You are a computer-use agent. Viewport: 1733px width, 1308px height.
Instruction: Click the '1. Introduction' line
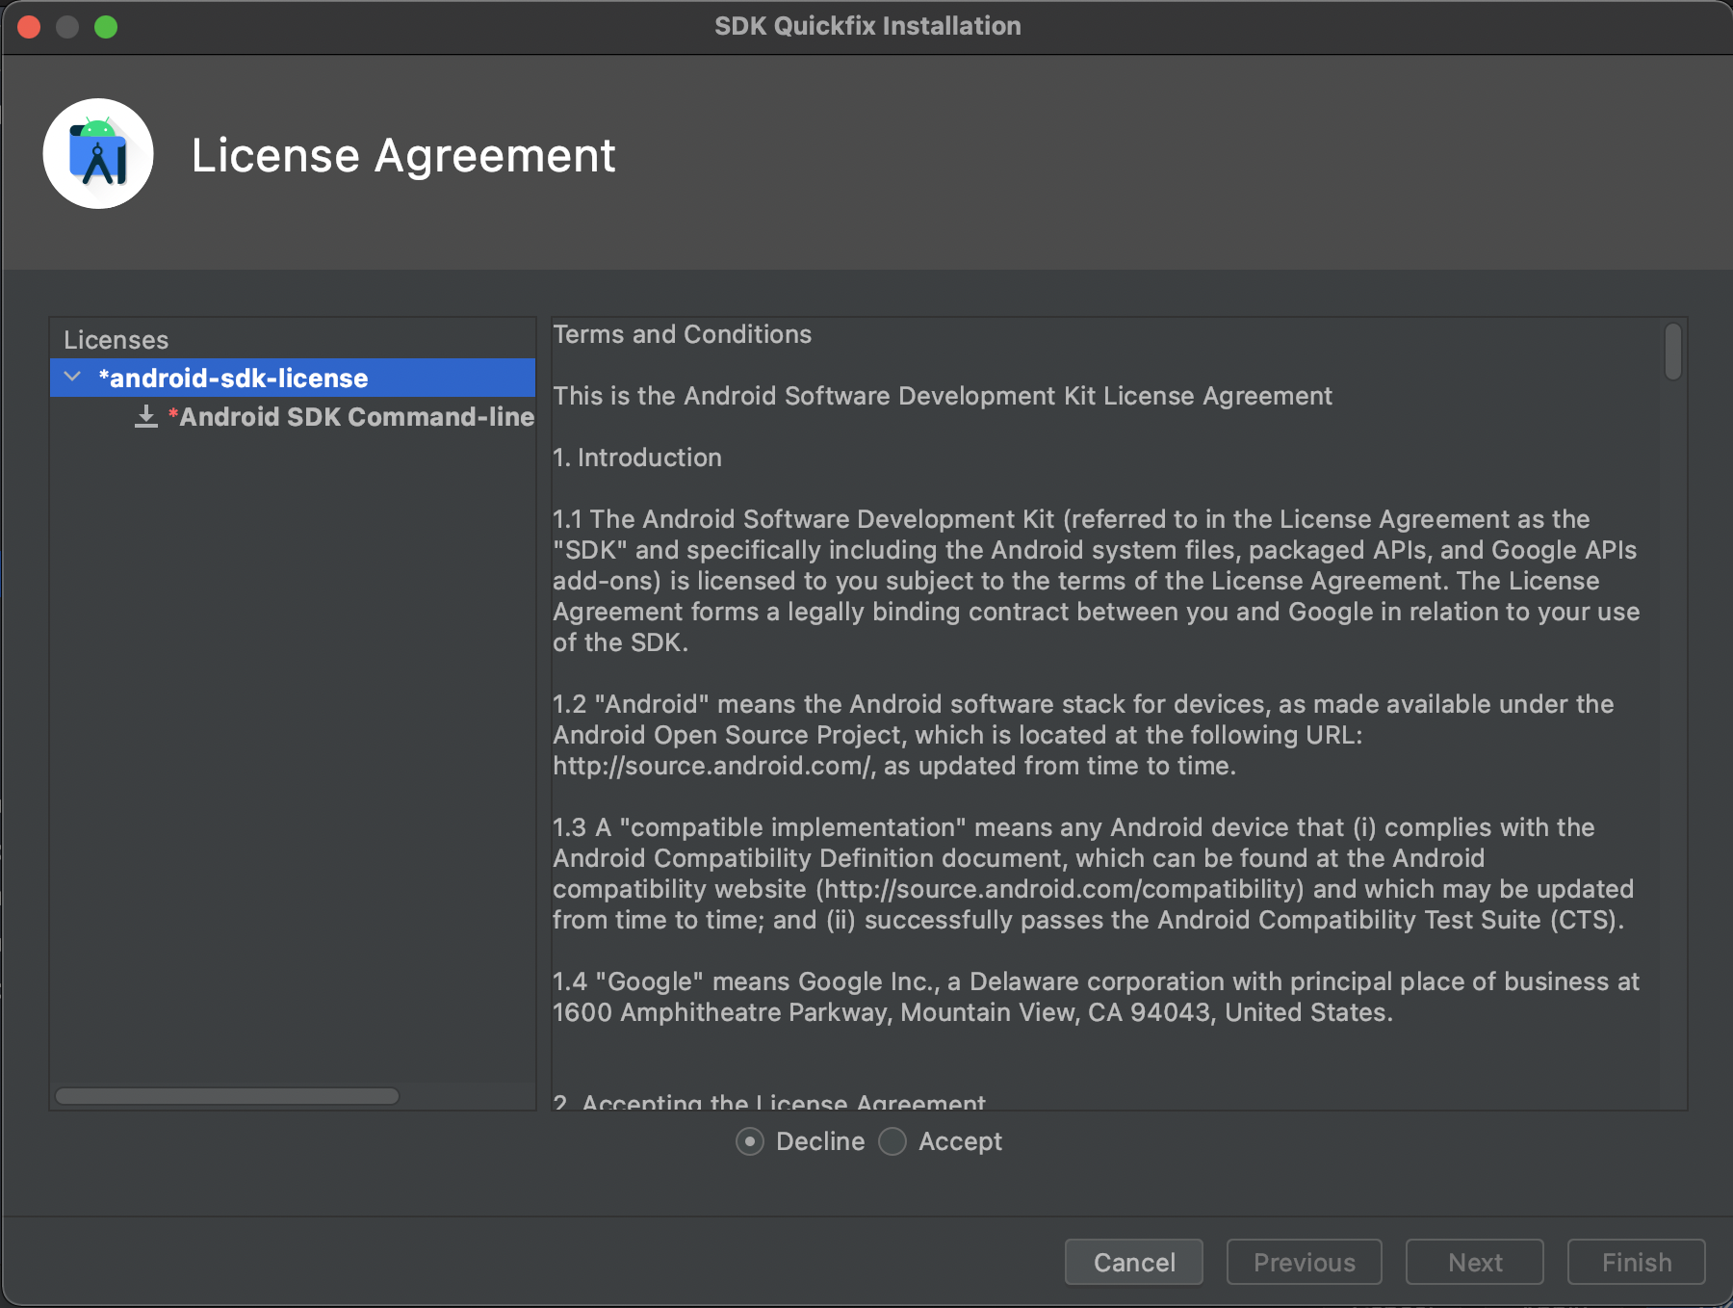point(637,458)
